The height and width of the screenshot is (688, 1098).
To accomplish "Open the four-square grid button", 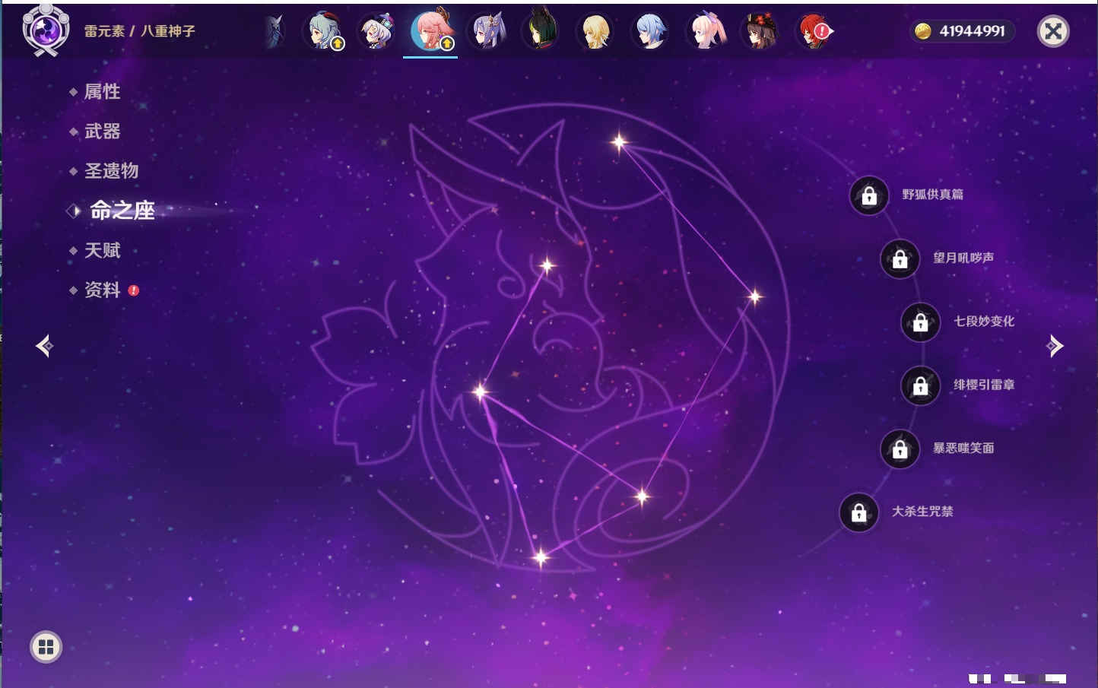I will coord(46,647).
